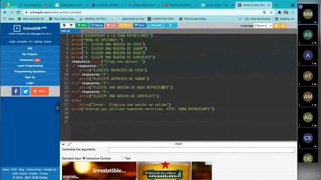Open Classroom in the sidebar
Screen dimensions: 321x180
tap(30, 60)
